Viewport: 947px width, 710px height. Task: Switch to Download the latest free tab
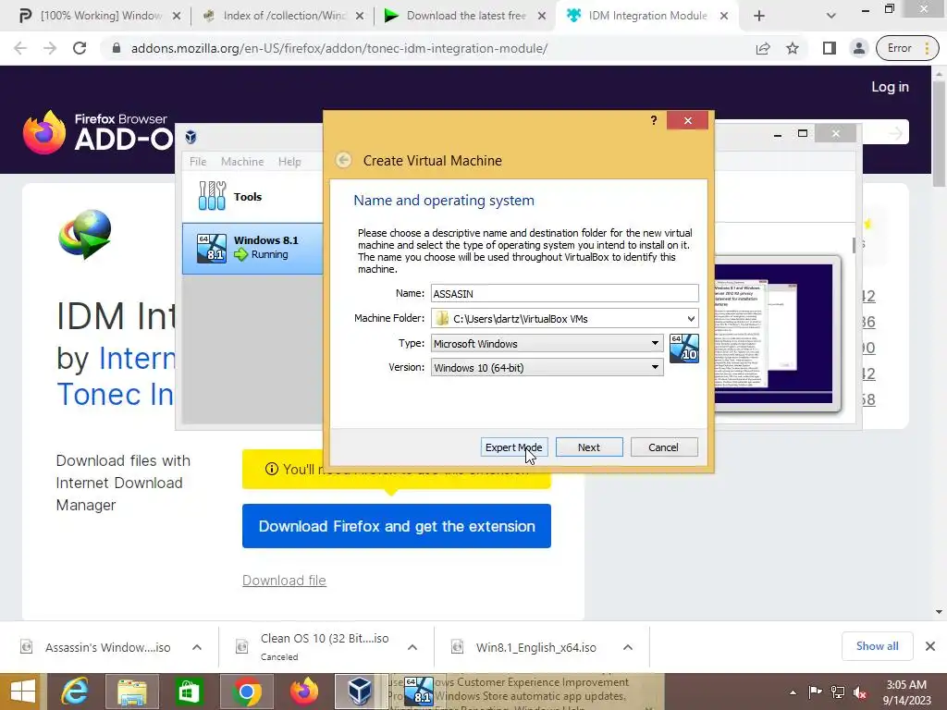pyautogui.click(x=466, y=16)
